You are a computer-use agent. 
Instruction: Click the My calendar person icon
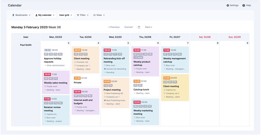(36, 15)
